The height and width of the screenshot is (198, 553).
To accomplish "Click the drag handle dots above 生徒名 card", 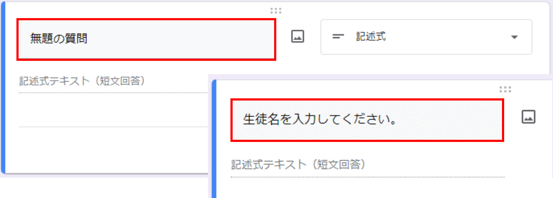I will pyautogui.click(x=505, y=90).
